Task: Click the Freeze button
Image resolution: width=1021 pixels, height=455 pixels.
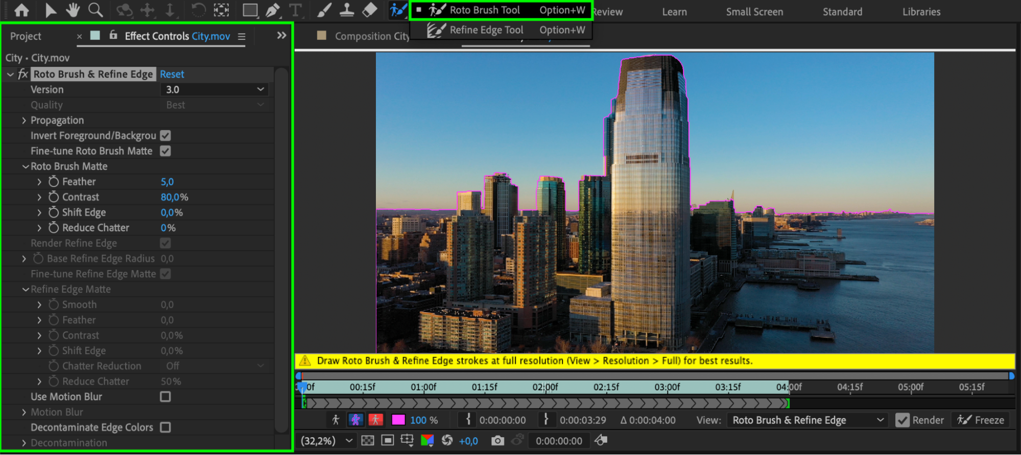Action: point(981,420)
